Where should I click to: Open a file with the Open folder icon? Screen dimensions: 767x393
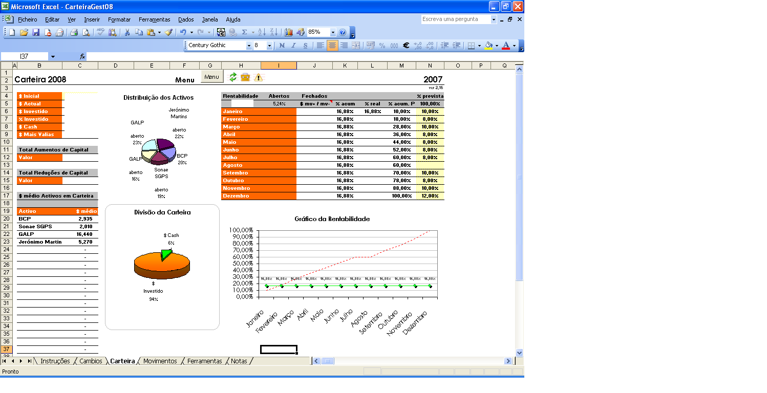click(24, 32)
